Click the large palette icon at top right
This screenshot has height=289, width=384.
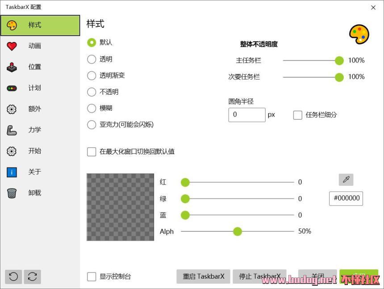pos(359,34)
